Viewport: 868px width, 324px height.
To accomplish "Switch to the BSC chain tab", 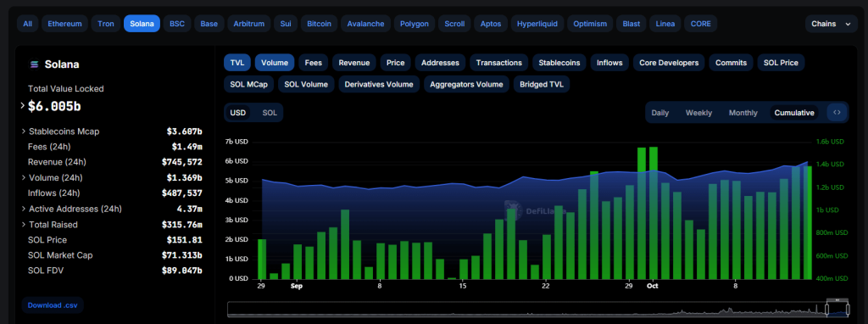I will 177,24.
